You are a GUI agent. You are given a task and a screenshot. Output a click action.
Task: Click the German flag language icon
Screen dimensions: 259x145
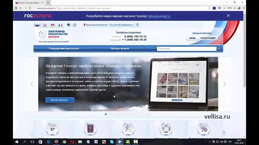coord(53,25)
